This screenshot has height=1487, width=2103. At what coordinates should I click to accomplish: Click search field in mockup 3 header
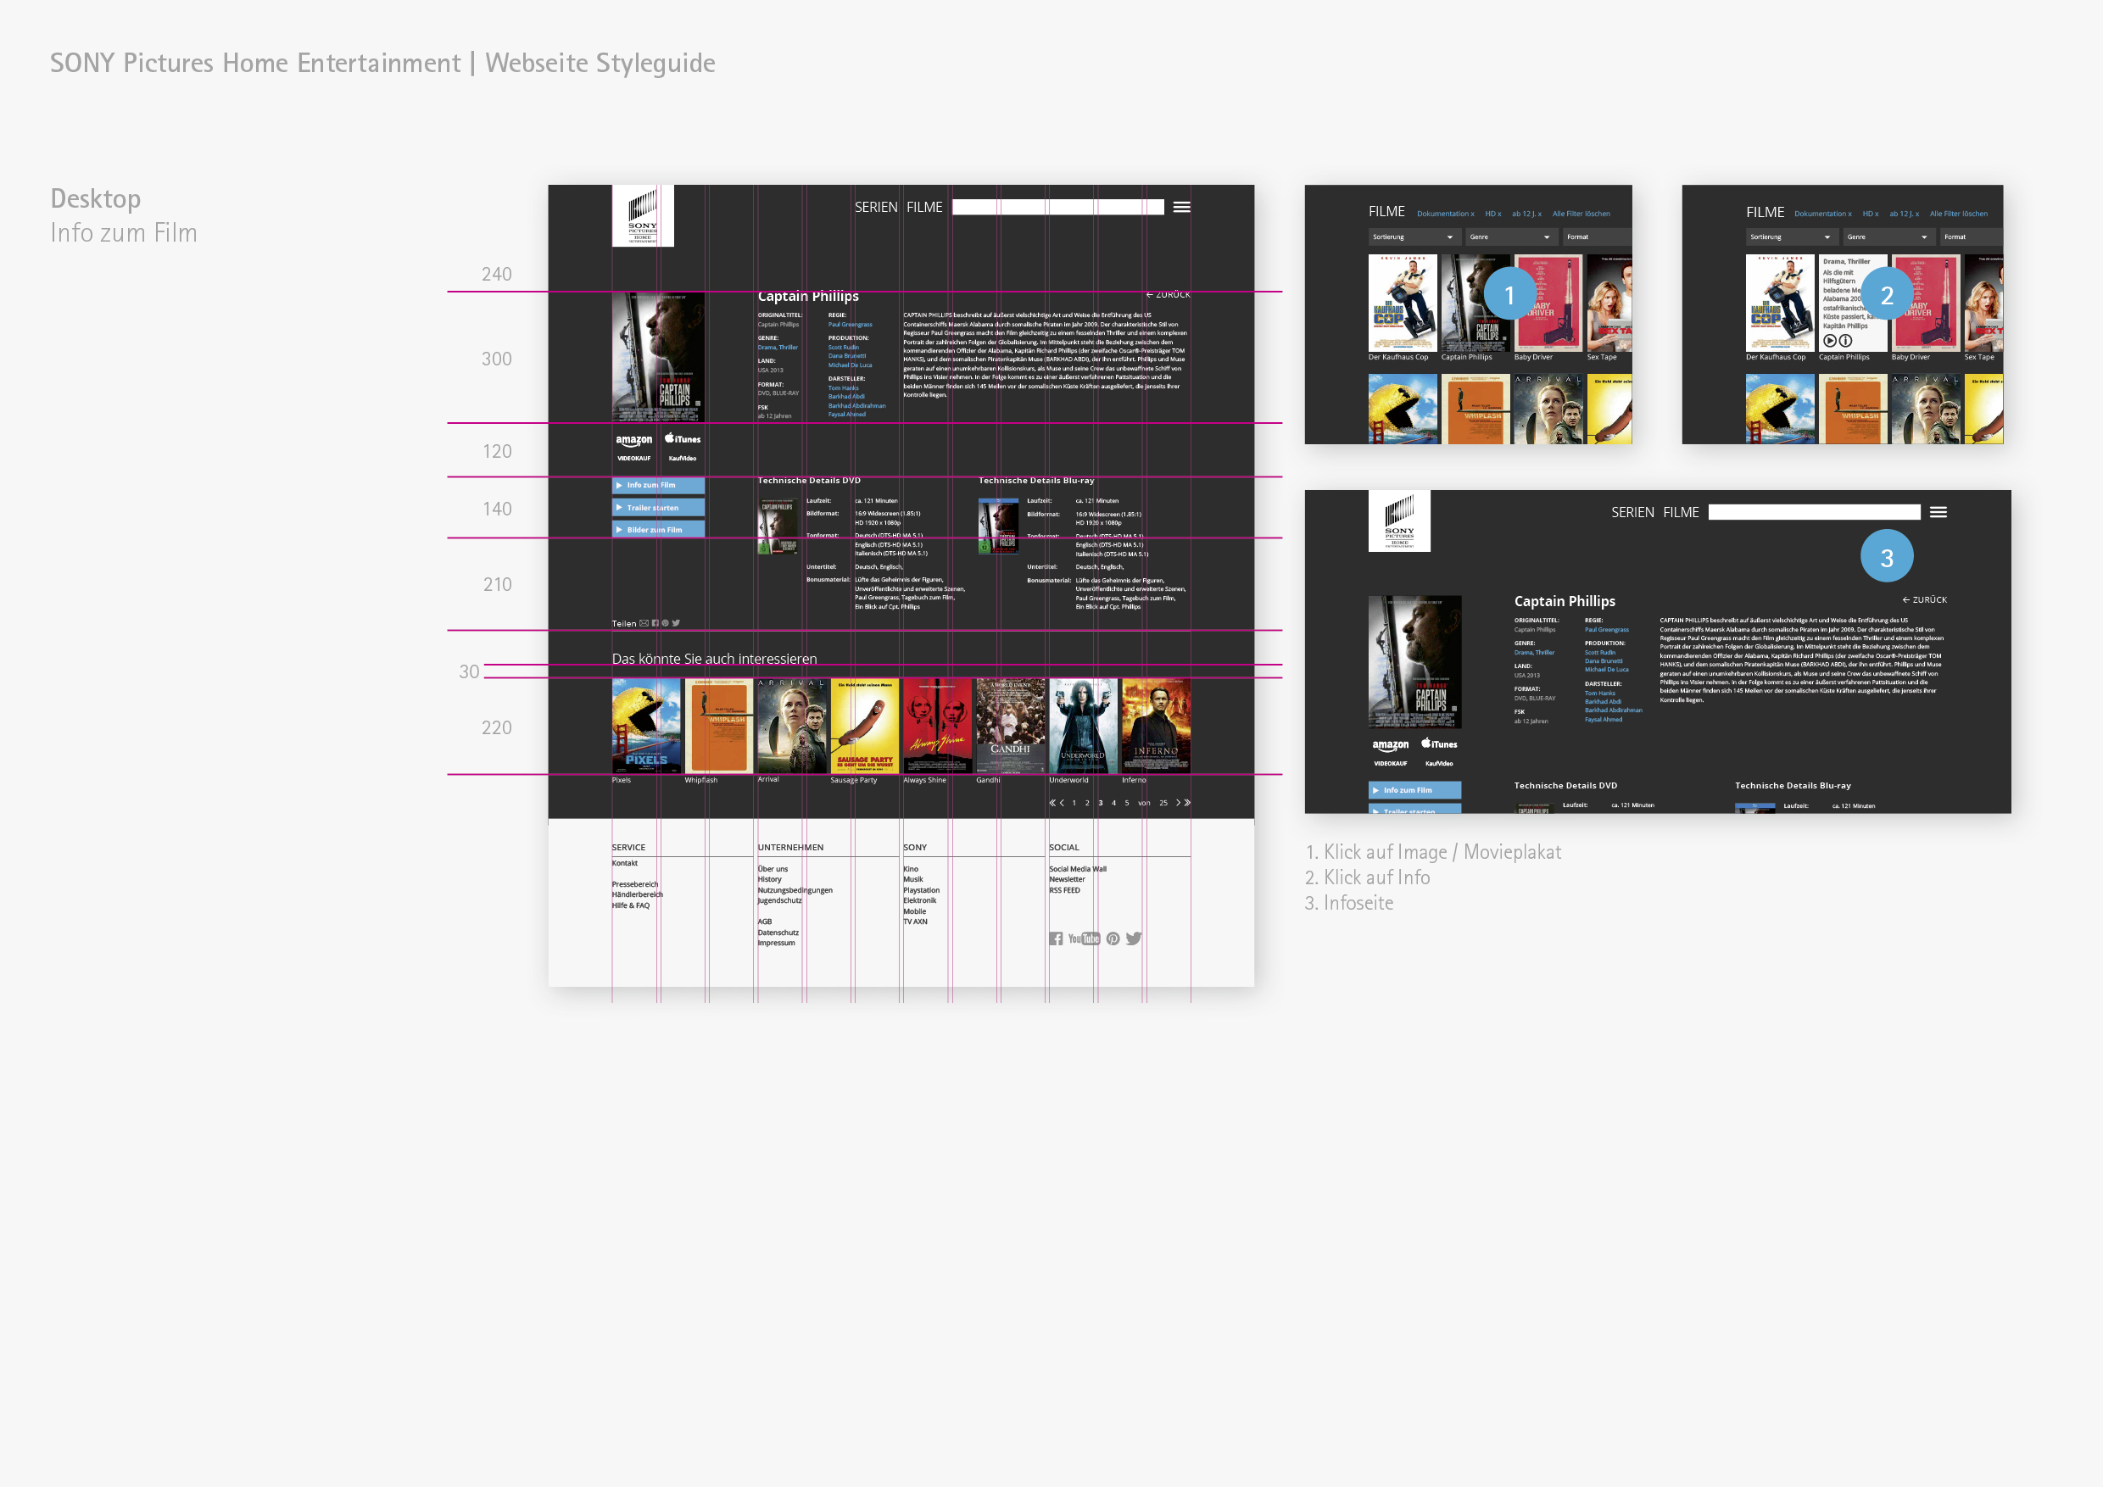(1815, 512)
